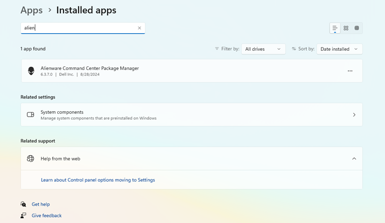Switch to grid view layout

346,28
